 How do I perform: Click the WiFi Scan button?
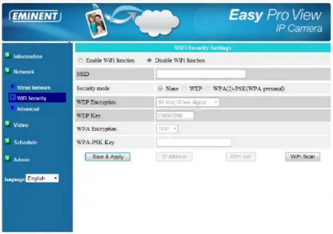point(303,157)
